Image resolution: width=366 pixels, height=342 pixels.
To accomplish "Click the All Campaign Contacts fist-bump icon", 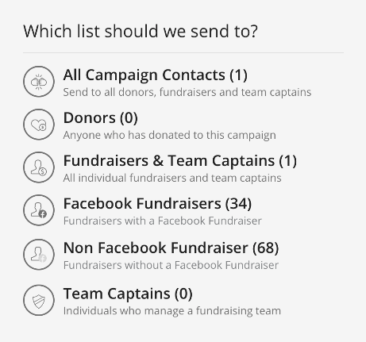I will [39, 82].
